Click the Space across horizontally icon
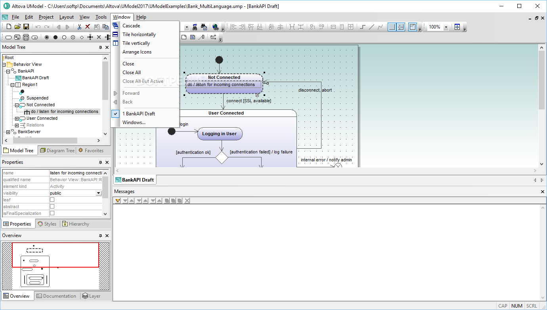 tap(292, 27)
